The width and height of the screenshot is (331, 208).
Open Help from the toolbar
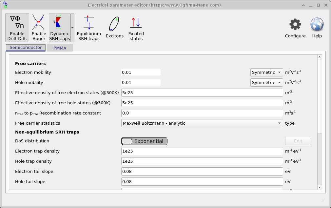point(317,28)
